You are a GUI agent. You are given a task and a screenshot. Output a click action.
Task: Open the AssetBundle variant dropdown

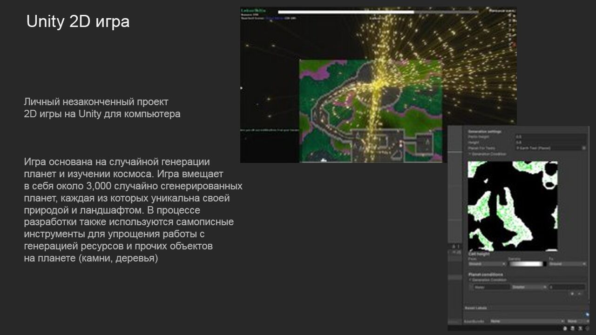[x=577, y=321]
